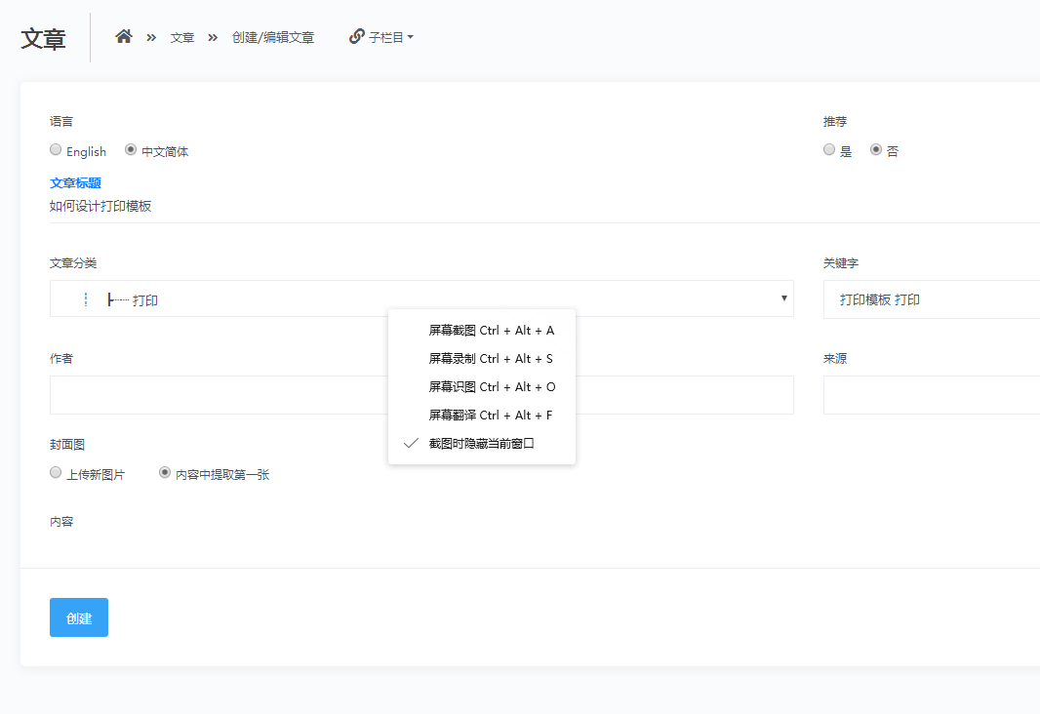The image size is (1040, 714).
Task: Choose 屏幕截图 from context menu
Action: pyautogui.click(x=491, y=331)
